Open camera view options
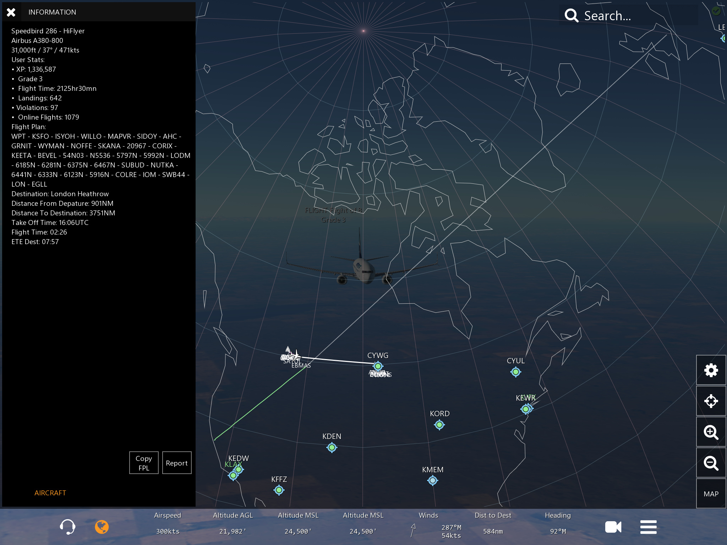Image resolution: width=727 pixels, height=545 pixels. tap(613, 527)
